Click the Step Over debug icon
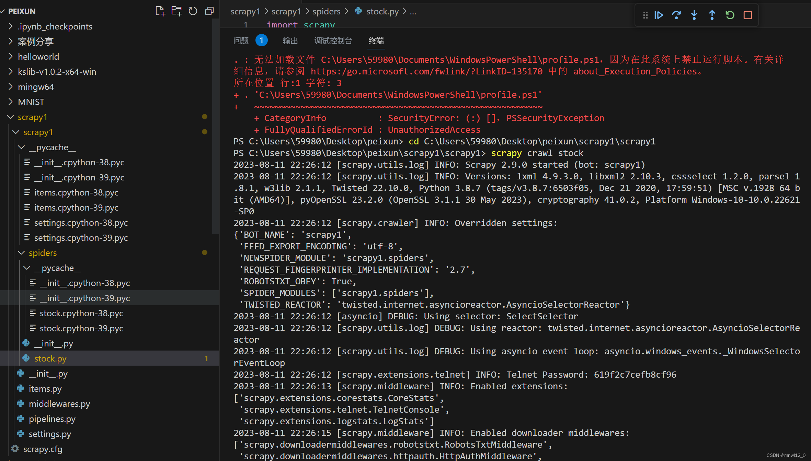This screenshot has height=461, width=811. tap(676, 15)
